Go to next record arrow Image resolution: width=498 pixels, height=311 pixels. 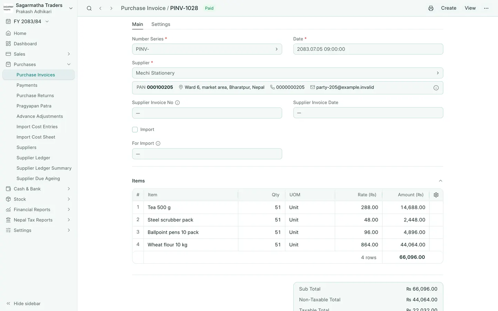point(111,8)
